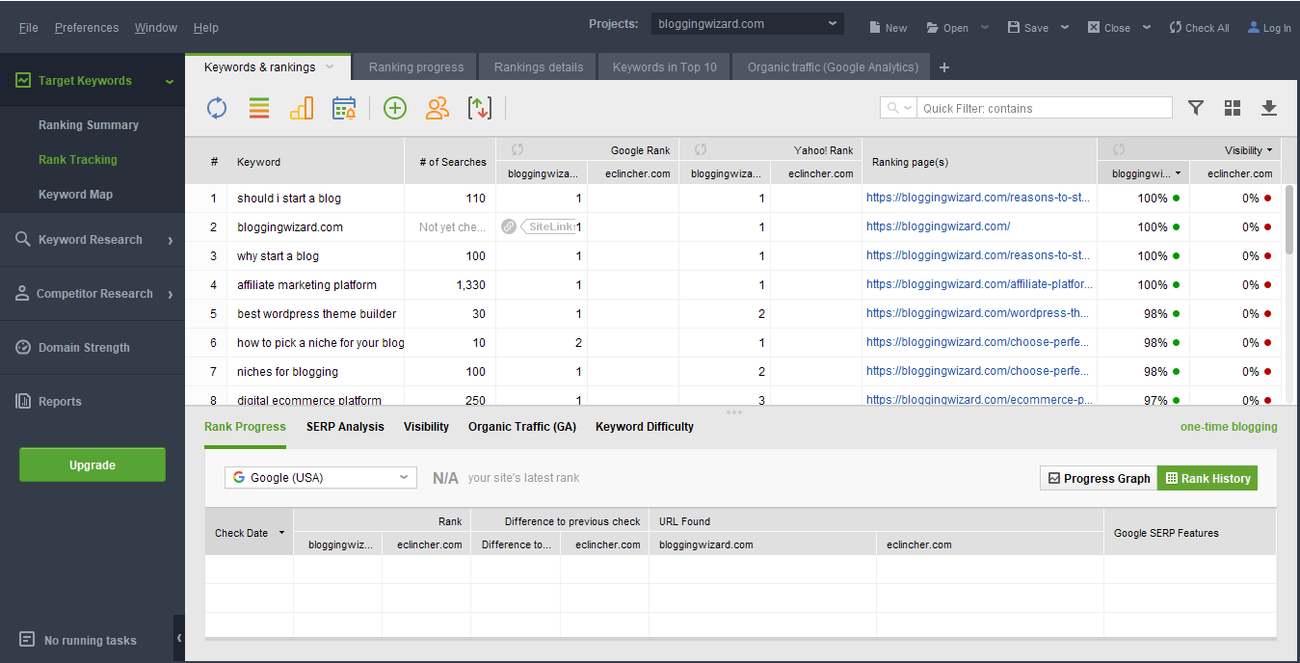Expand the Competitor Research section
This screenshot has width=1300, height=663.
171,294
